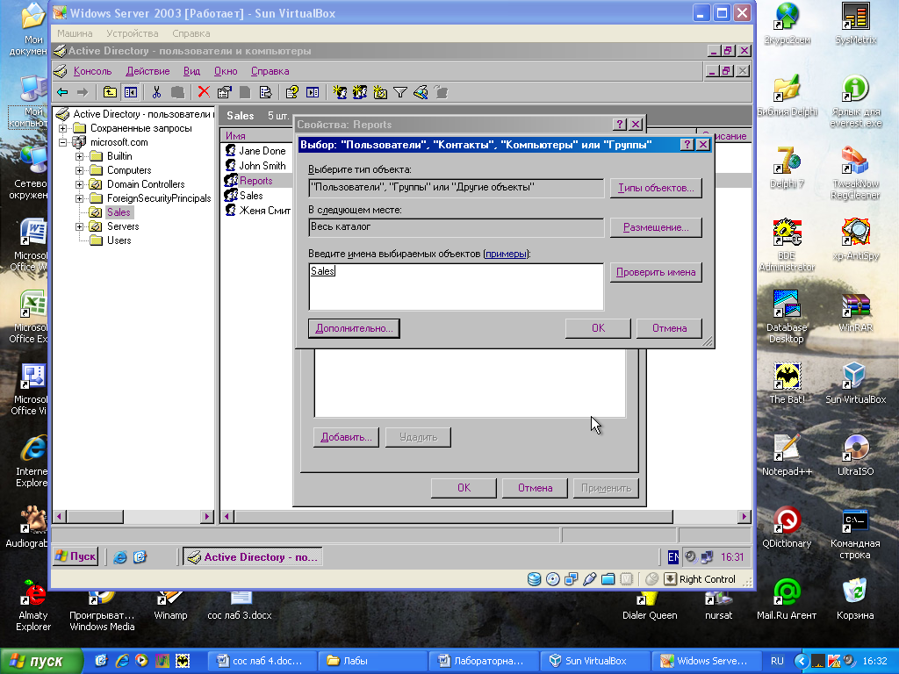The image size is (899, 674).
Task: Click the RU language indicator in host taskbar
Action: (x=778, y=661)
